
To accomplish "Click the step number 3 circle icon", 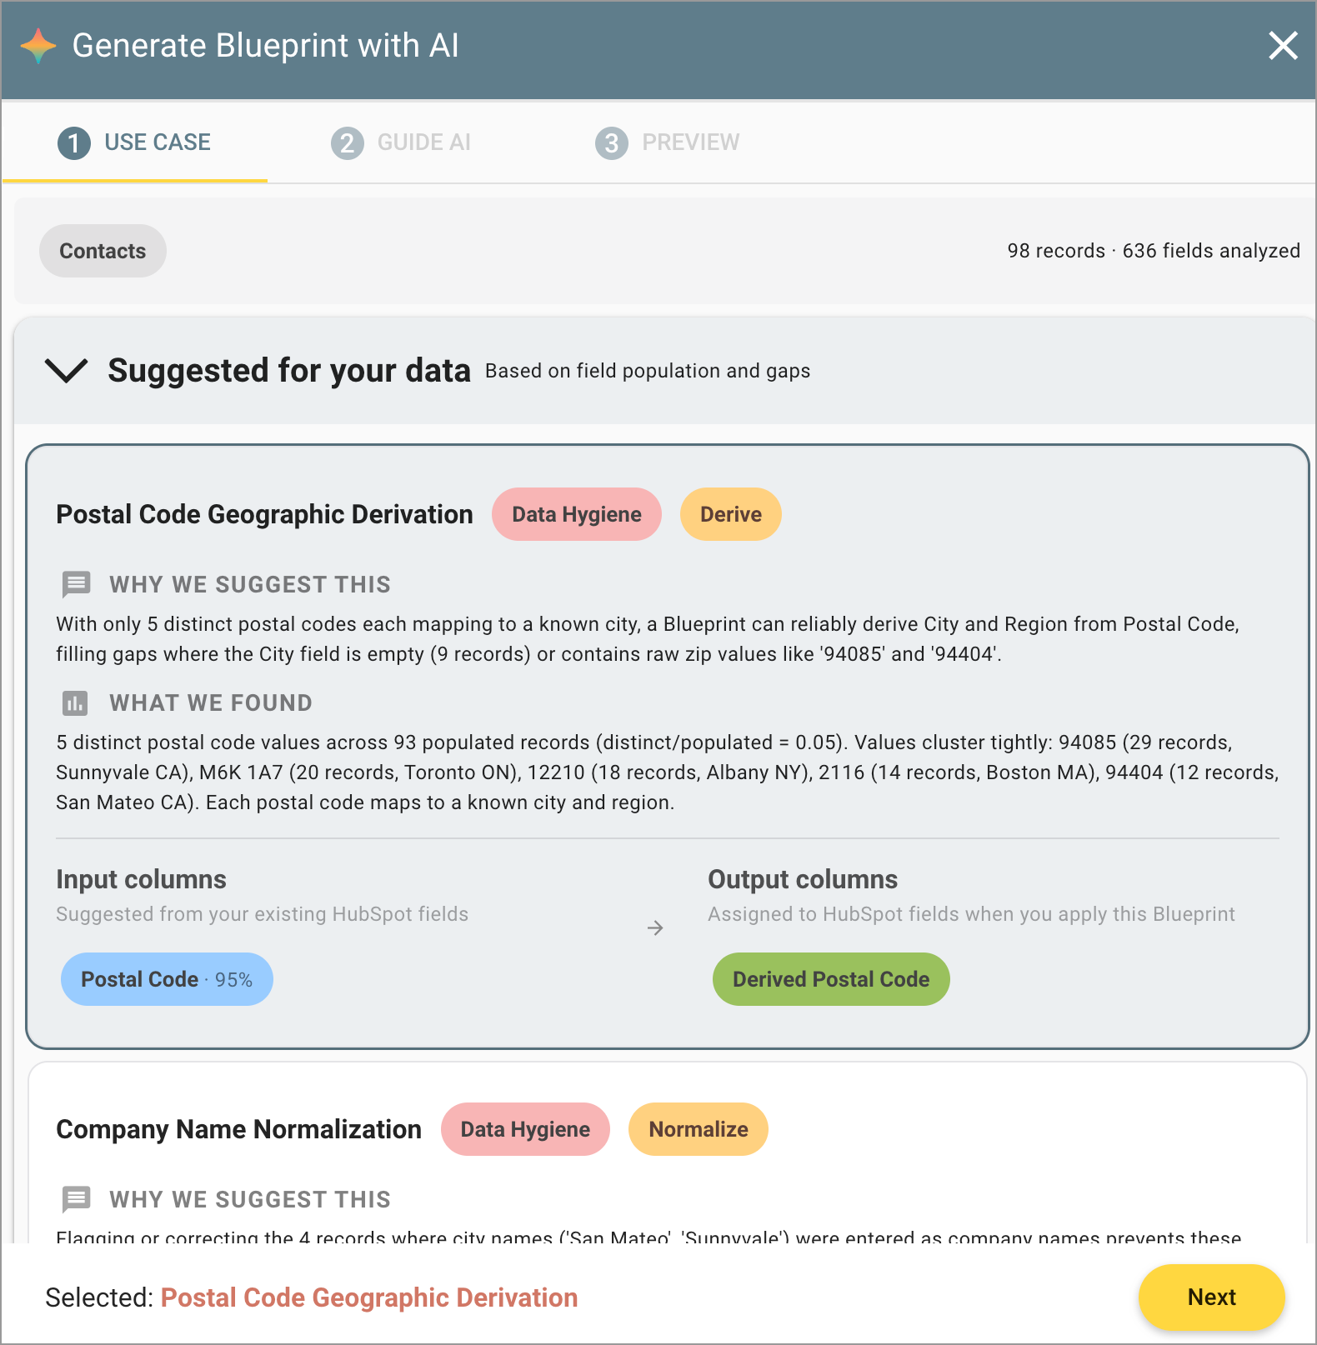I will (612, 143).
